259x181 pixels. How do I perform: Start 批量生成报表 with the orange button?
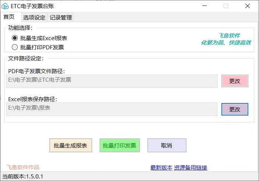[x=70, y=145]
